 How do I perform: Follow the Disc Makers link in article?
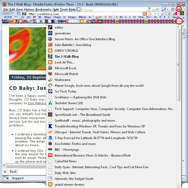pyautogui.click(x=37, y=103)
